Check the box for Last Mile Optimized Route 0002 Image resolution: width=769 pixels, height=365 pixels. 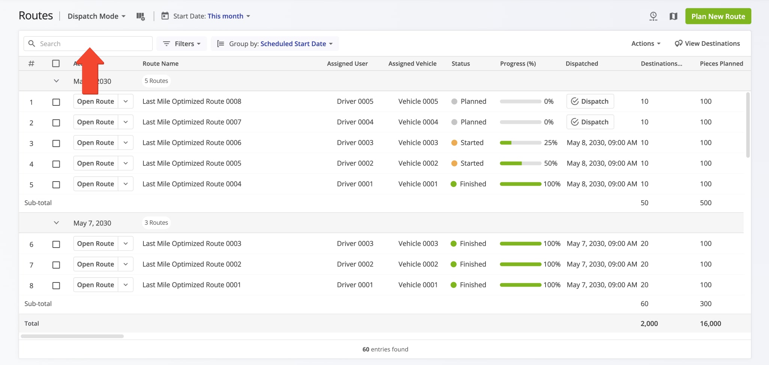tap(56, 265)
